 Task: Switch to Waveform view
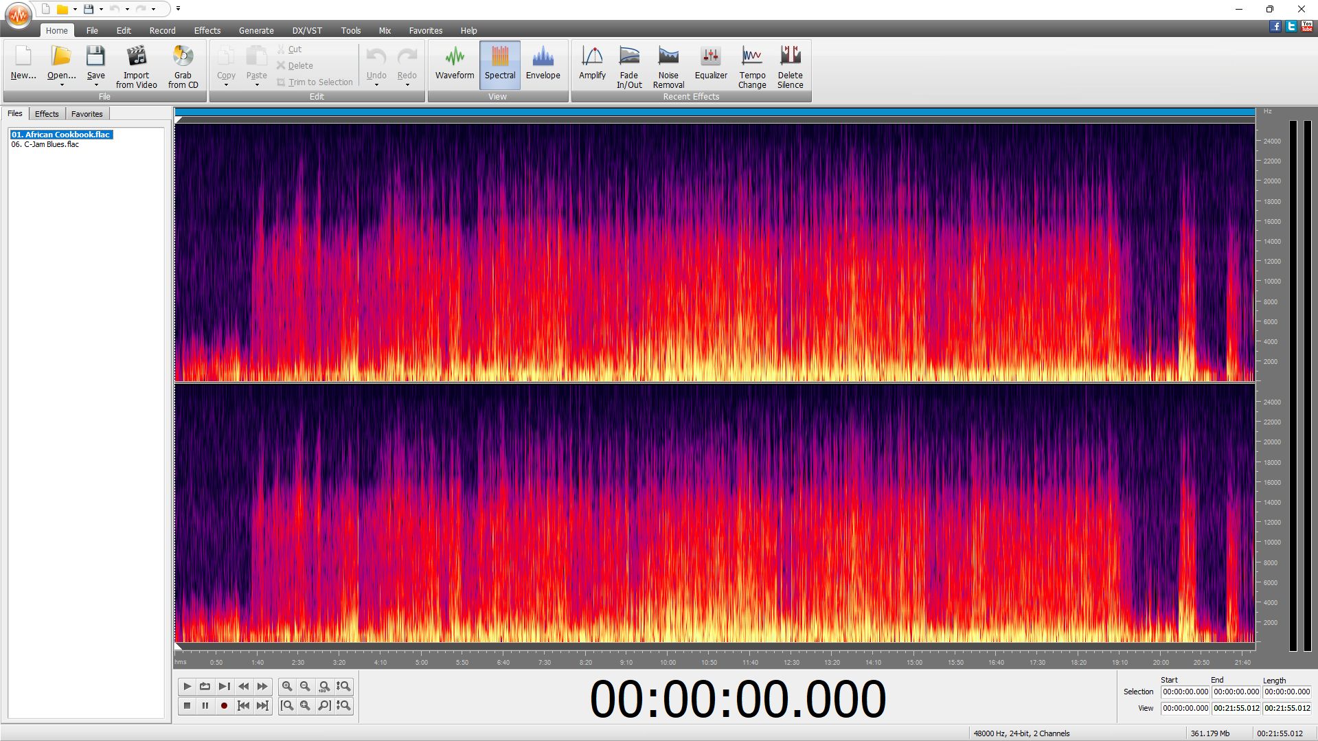coord(454,64)
